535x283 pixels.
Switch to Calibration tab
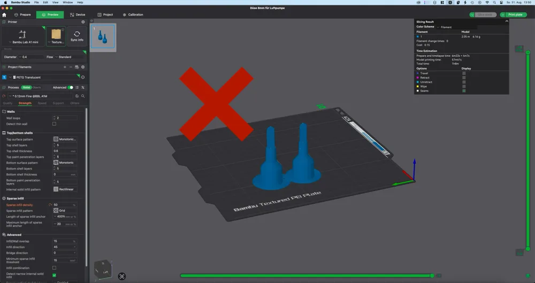(133, 14)
